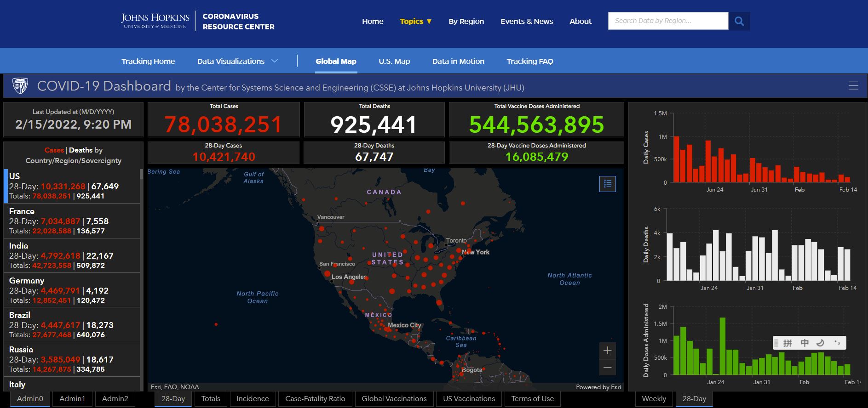The image size is (868, 408).
Task: Zoom in on the map with plus
Action: click(608, 351)
